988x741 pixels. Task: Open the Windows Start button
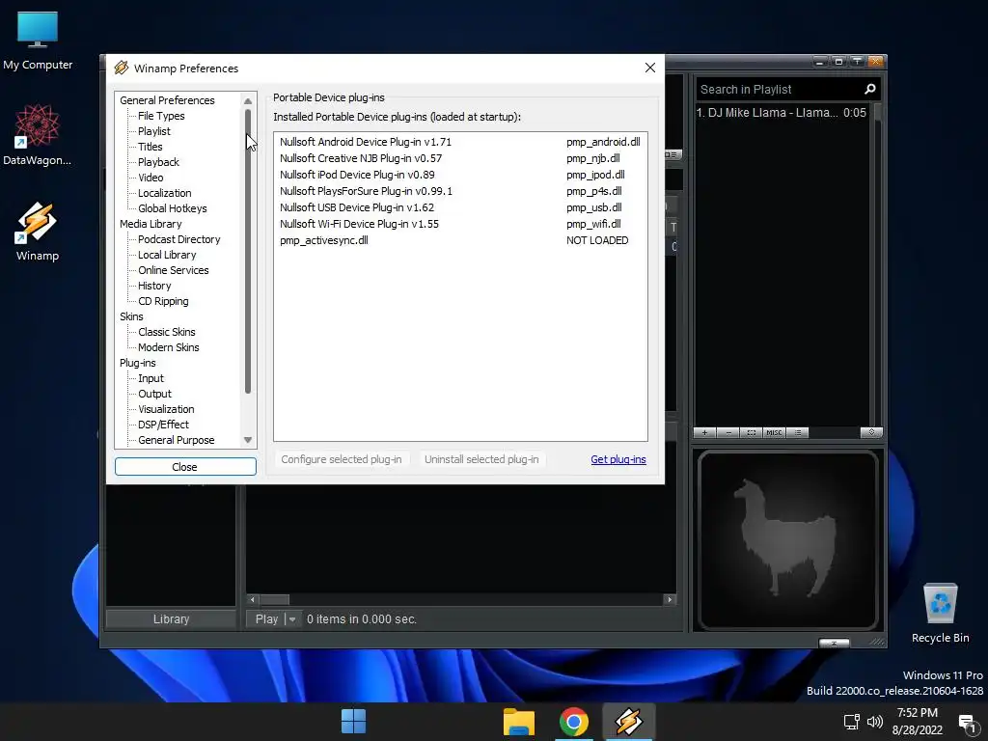(353, 722)
